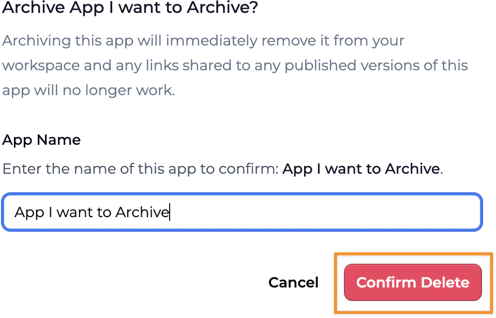Abort archiving by clicking Cancel
Image resolution: width=496 pixels, height=318 pixels.
[x=293, y=282]
